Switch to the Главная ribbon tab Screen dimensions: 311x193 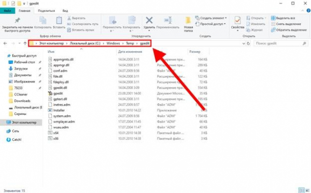pyautogui.click(x=24, y=11)
